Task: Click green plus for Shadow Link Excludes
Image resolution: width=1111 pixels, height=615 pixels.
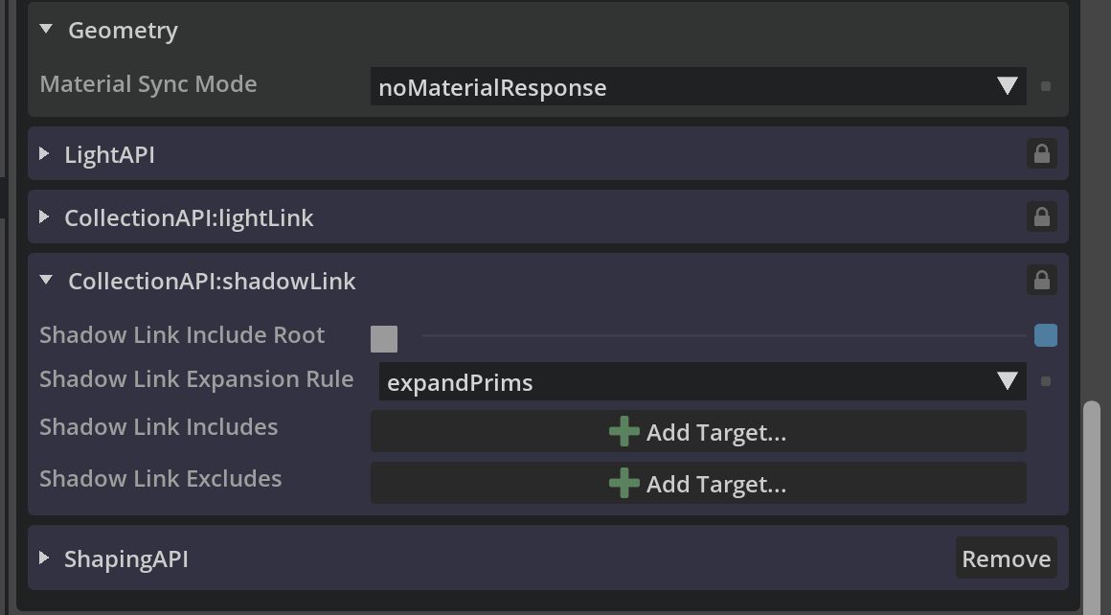Action: pyautogui.click(x=624, y=484)
